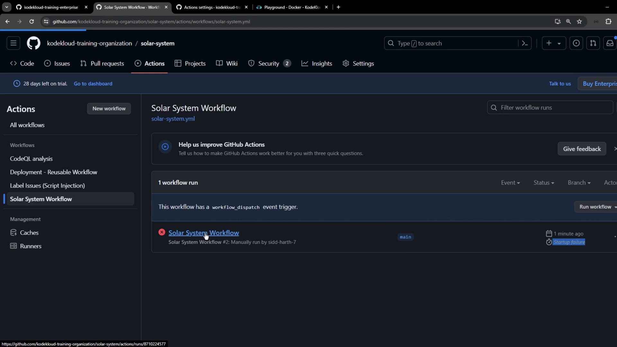Open the Status filter dropdown
This screenshot has width=617, height=347.
tap(544, 182)
